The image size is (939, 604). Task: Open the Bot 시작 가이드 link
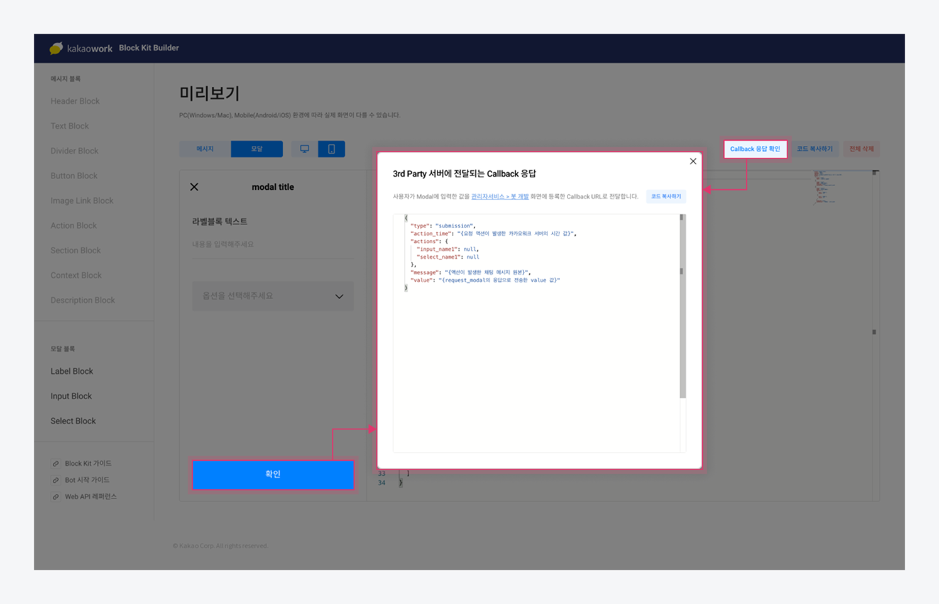tap(87, 480)
